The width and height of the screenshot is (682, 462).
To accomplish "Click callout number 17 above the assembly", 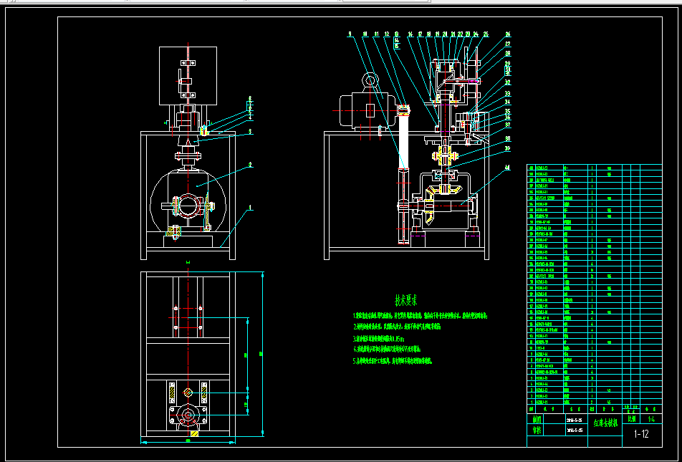I will (420, 34).
